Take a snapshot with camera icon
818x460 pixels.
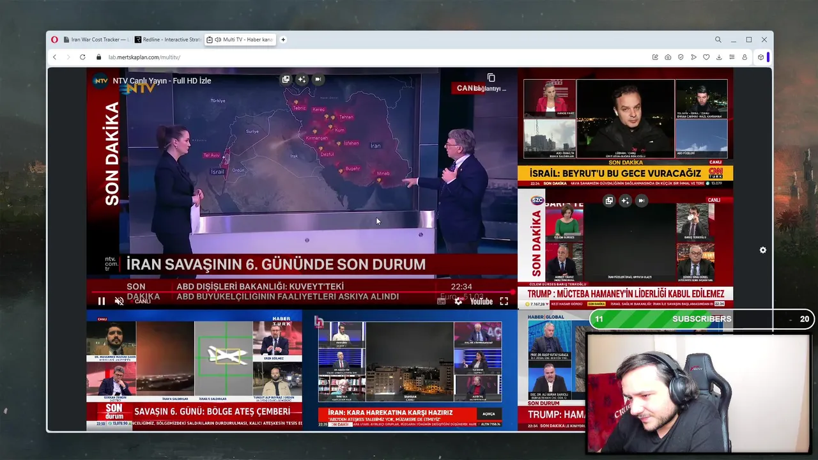(668, 57)
